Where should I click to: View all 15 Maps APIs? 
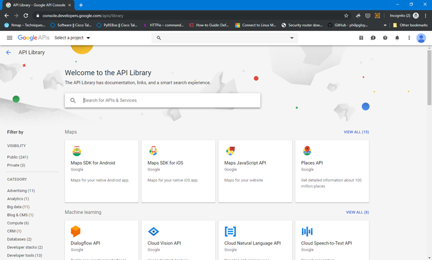point(356,132)
